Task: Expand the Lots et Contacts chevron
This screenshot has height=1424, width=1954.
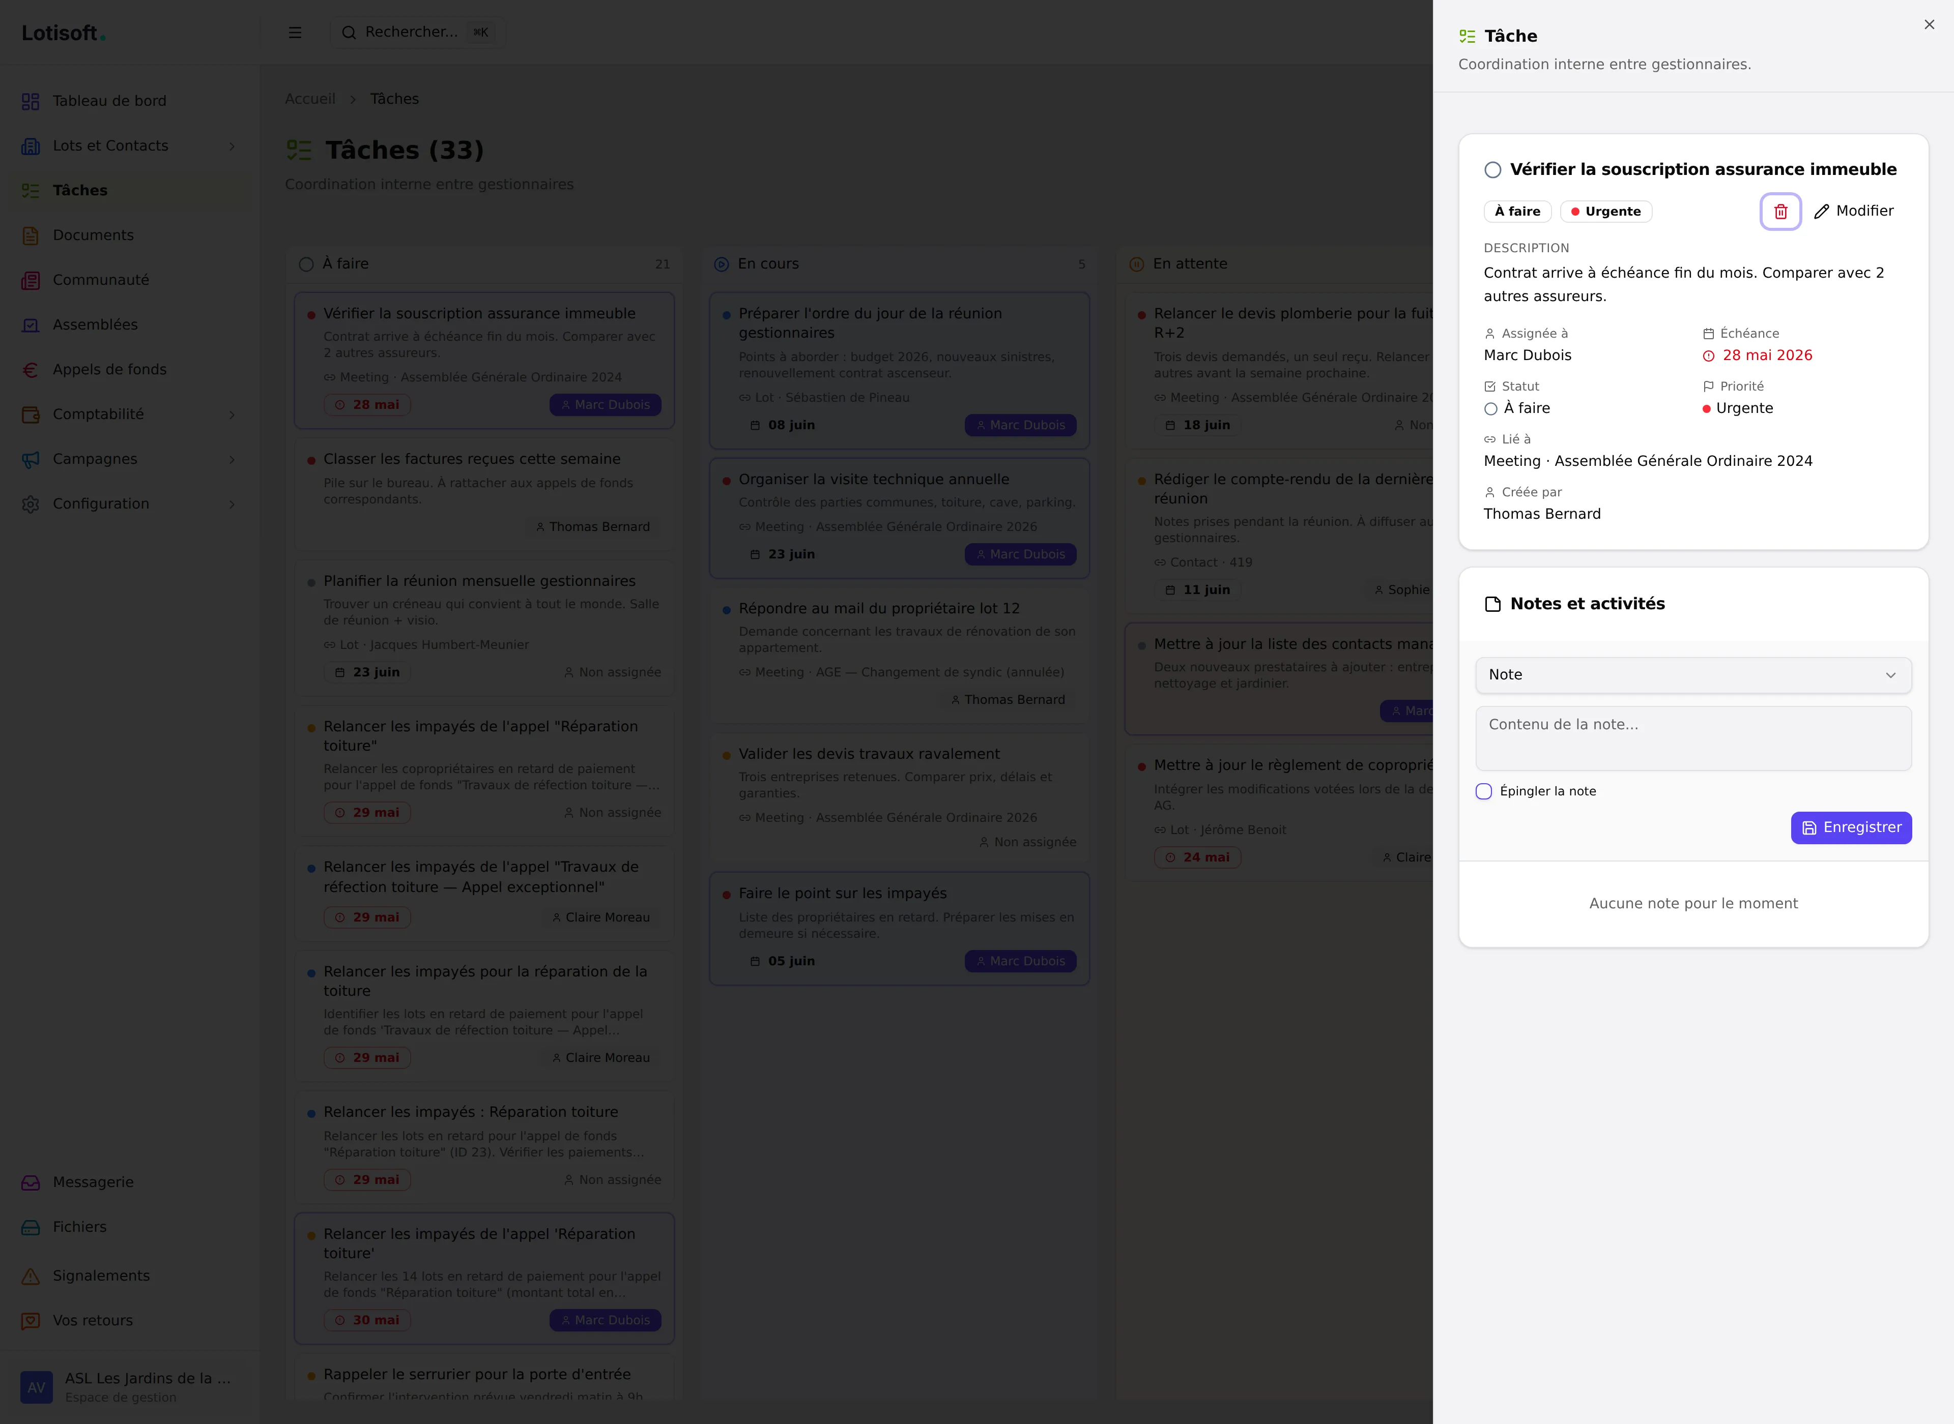Action: [232, 146]
